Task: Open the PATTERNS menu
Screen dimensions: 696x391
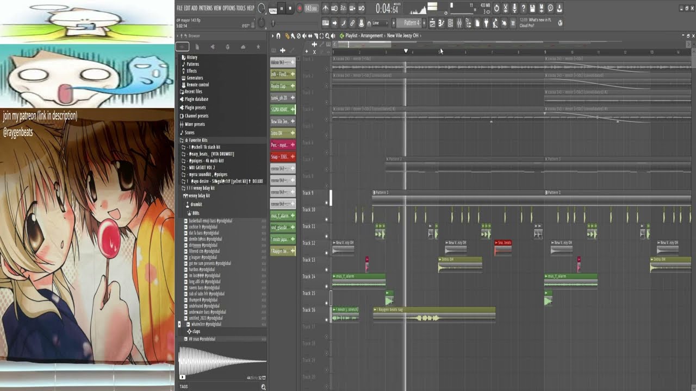Action: (206, 8)
